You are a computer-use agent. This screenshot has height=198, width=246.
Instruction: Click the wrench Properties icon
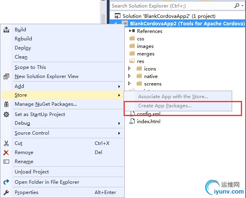coord(6,192)
